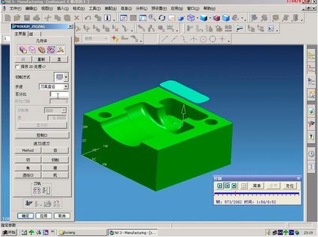Open the 窗口 menu
The height and width of the screenshot is (237, 318).
click(193, 8)
